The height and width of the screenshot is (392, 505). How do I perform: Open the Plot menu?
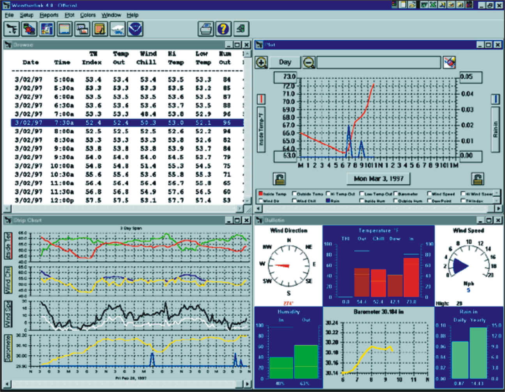69,15
